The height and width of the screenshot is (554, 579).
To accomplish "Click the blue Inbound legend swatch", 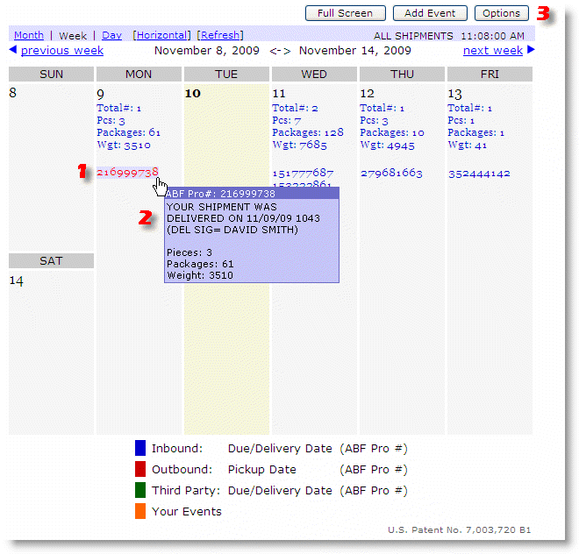I will pos(140,448).
